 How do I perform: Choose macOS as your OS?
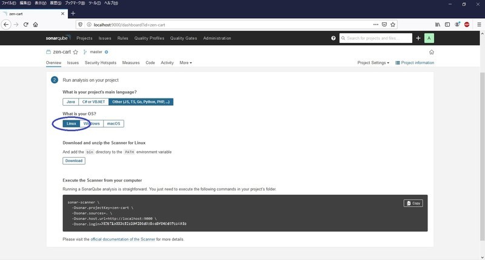pos(113,124)
